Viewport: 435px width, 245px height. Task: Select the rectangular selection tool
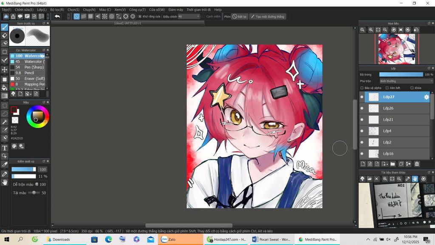pyautogui.click(x=4, y=105)
